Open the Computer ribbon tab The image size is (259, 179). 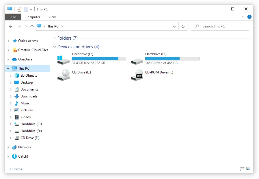coord(33,17)
